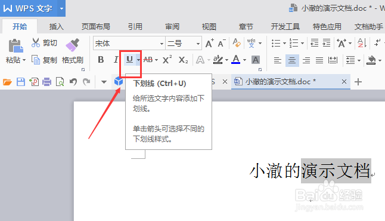Viewport: 385px width, 221px height.
Task: Add a new document tab
Action: click(x=358, y=82)
